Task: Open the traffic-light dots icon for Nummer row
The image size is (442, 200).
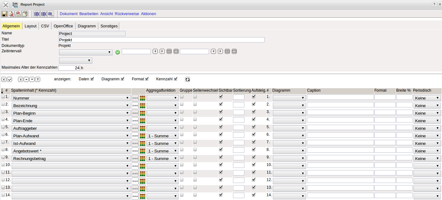Action: click(142, 98)
